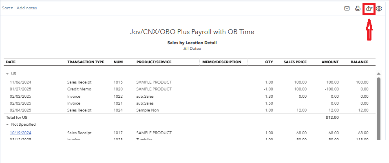The height and width of the screenshot is (163, 389).
Task: Click the sub:Sales cell for invoice 1021
Action: coord(145,103)
